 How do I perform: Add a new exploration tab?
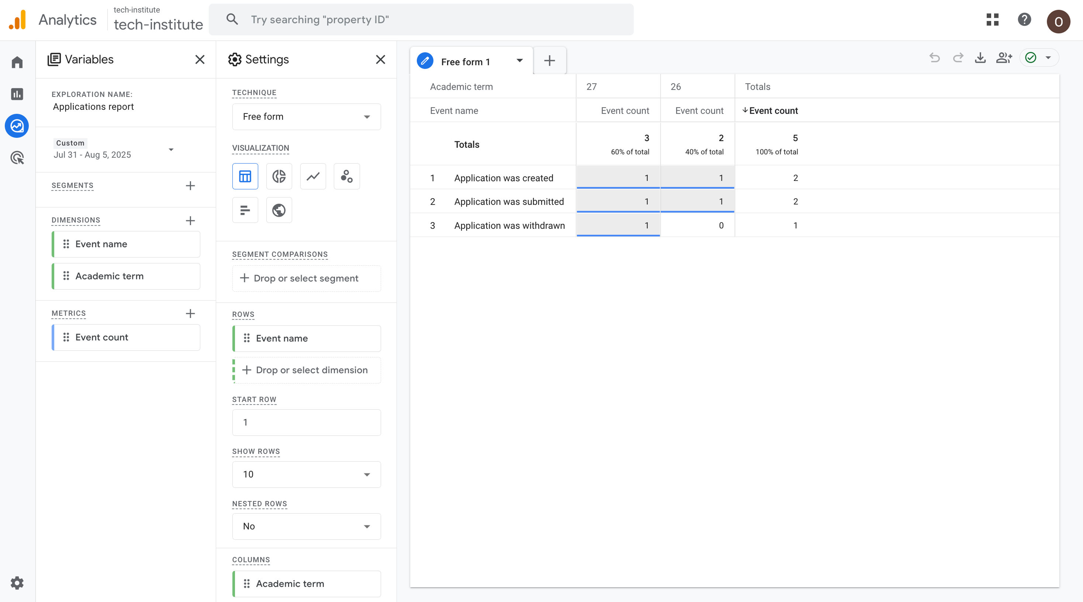tap(550, 61)
